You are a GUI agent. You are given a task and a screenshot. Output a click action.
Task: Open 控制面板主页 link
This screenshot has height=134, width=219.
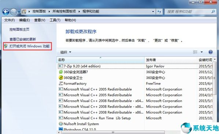19,29
